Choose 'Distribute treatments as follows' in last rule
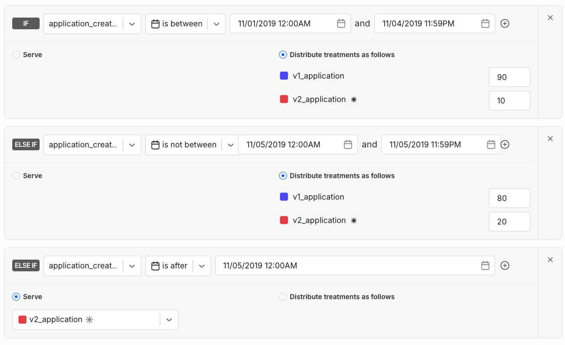 coord(283,297)
